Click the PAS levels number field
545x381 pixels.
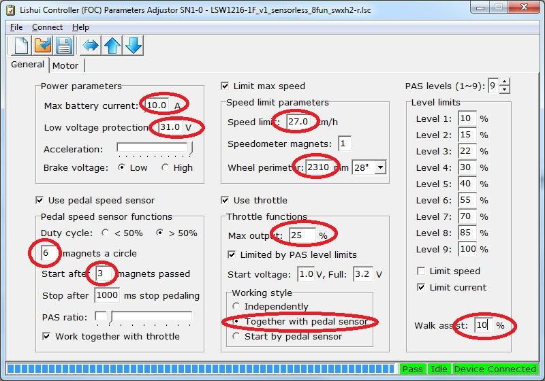coord(493,86)
